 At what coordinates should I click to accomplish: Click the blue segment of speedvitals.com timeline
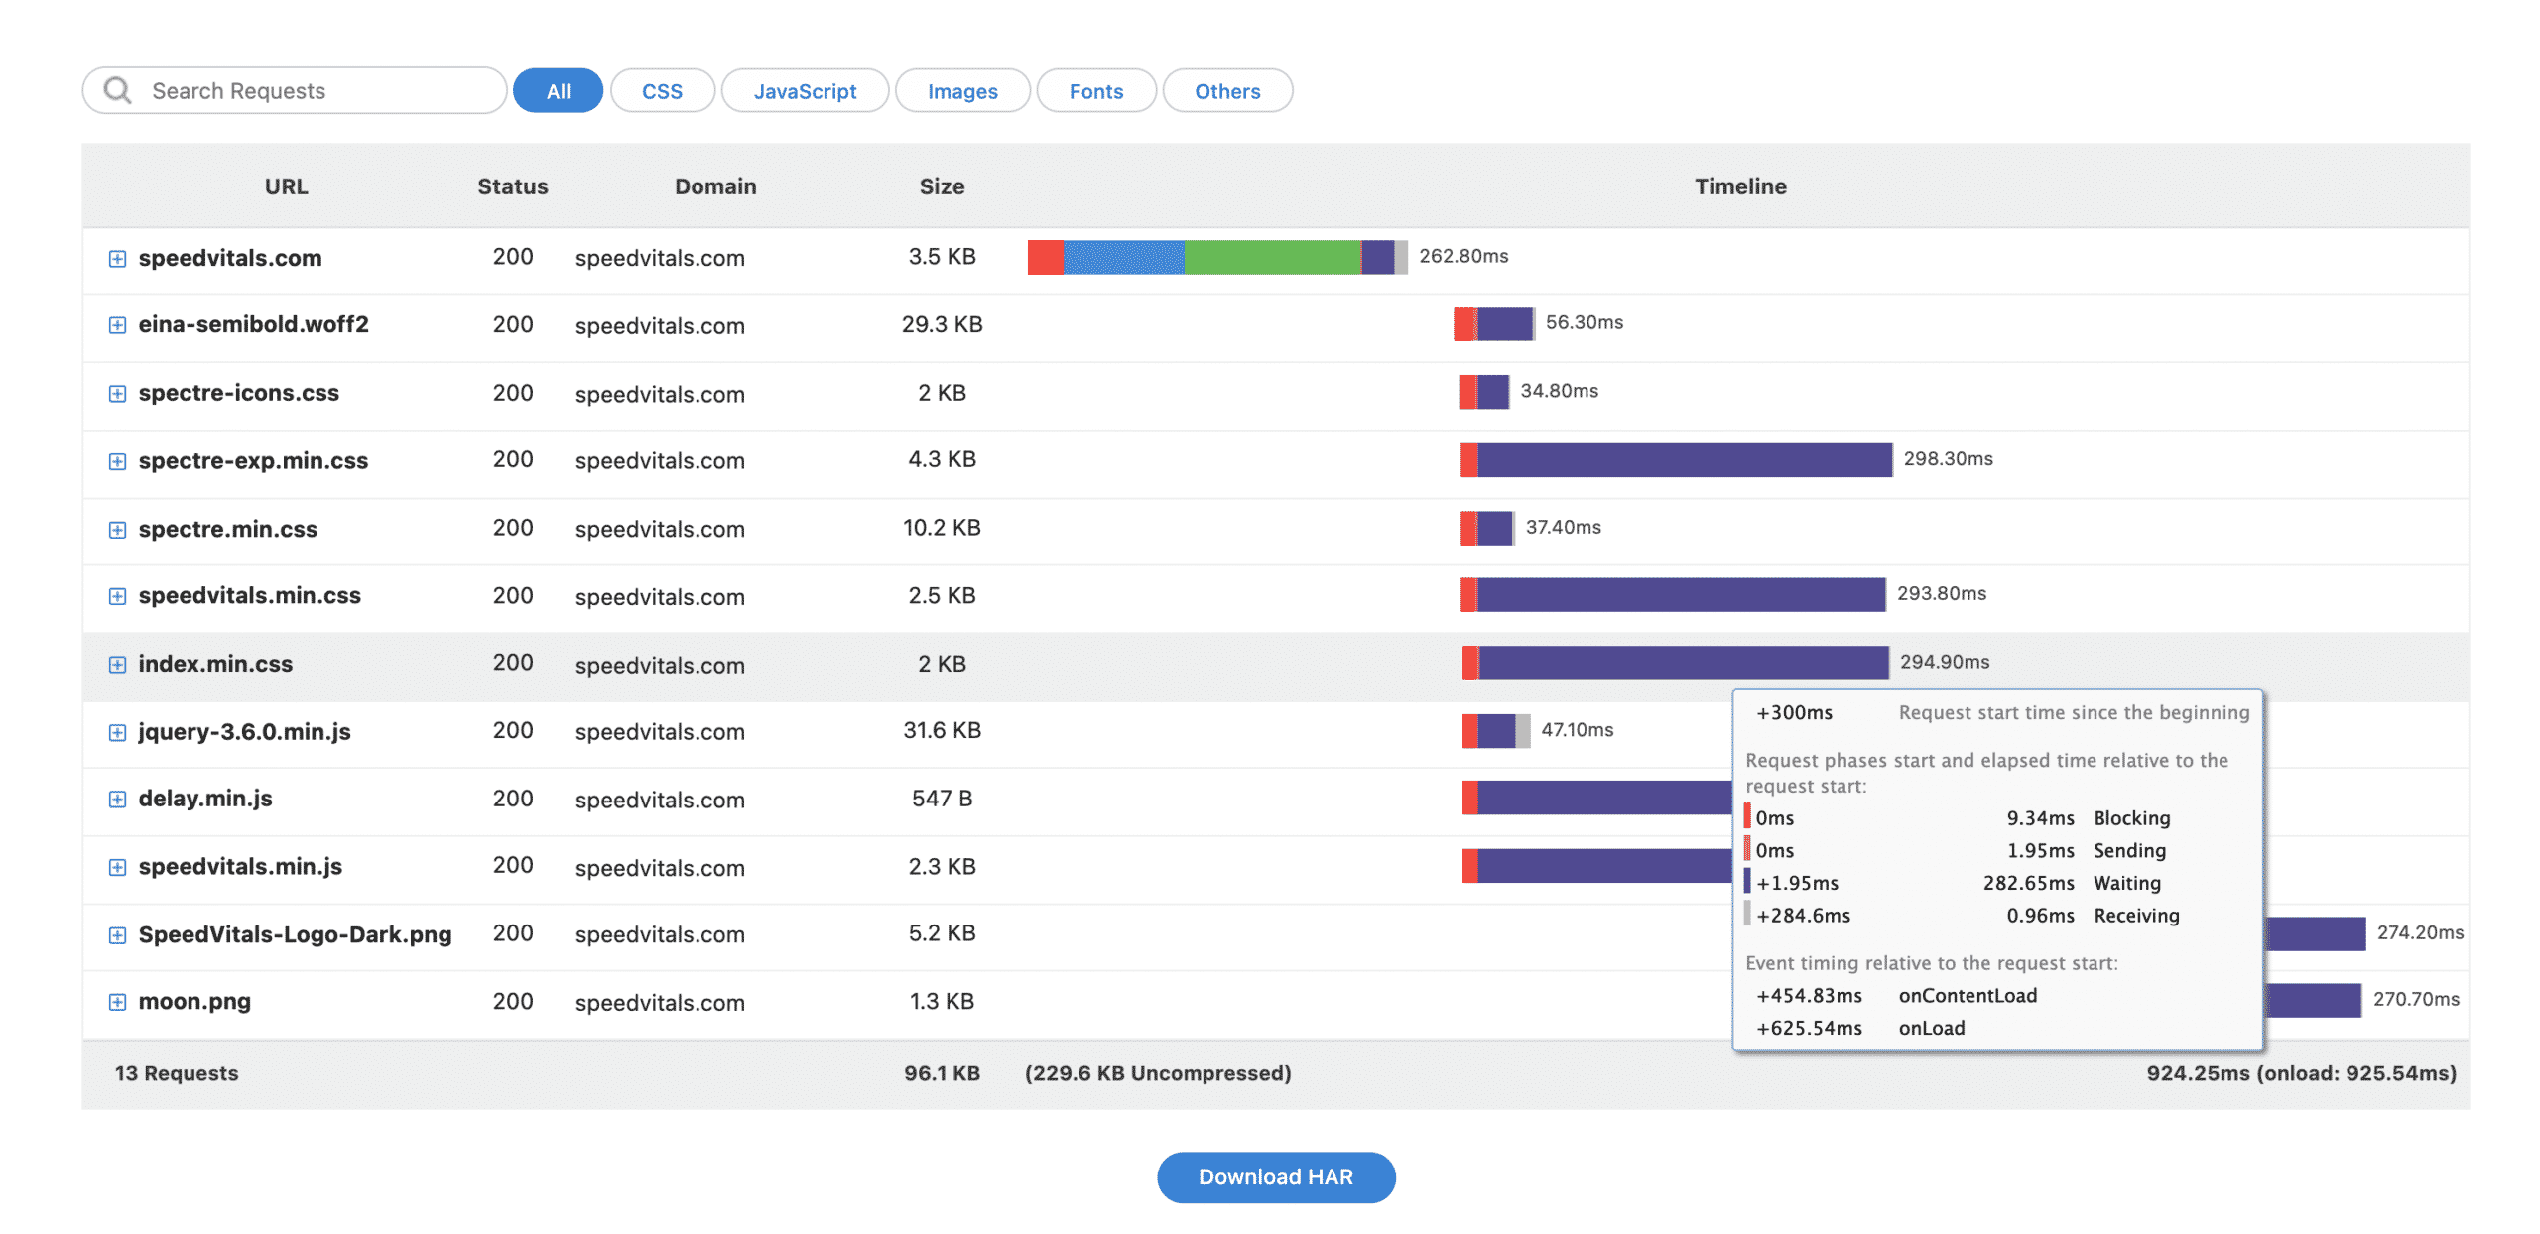coord(1123,257)
